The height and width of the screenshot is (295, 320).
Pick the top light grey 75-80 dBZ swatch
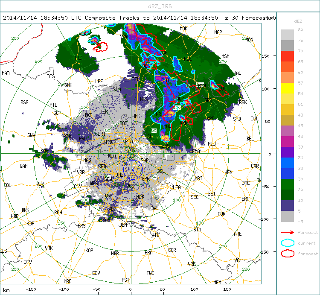coord(287,35)
